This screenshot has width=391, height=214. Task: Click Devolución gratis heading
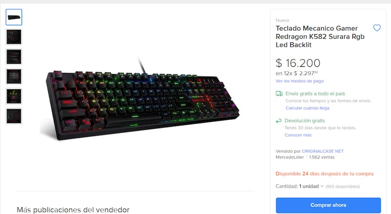[304, 121]
